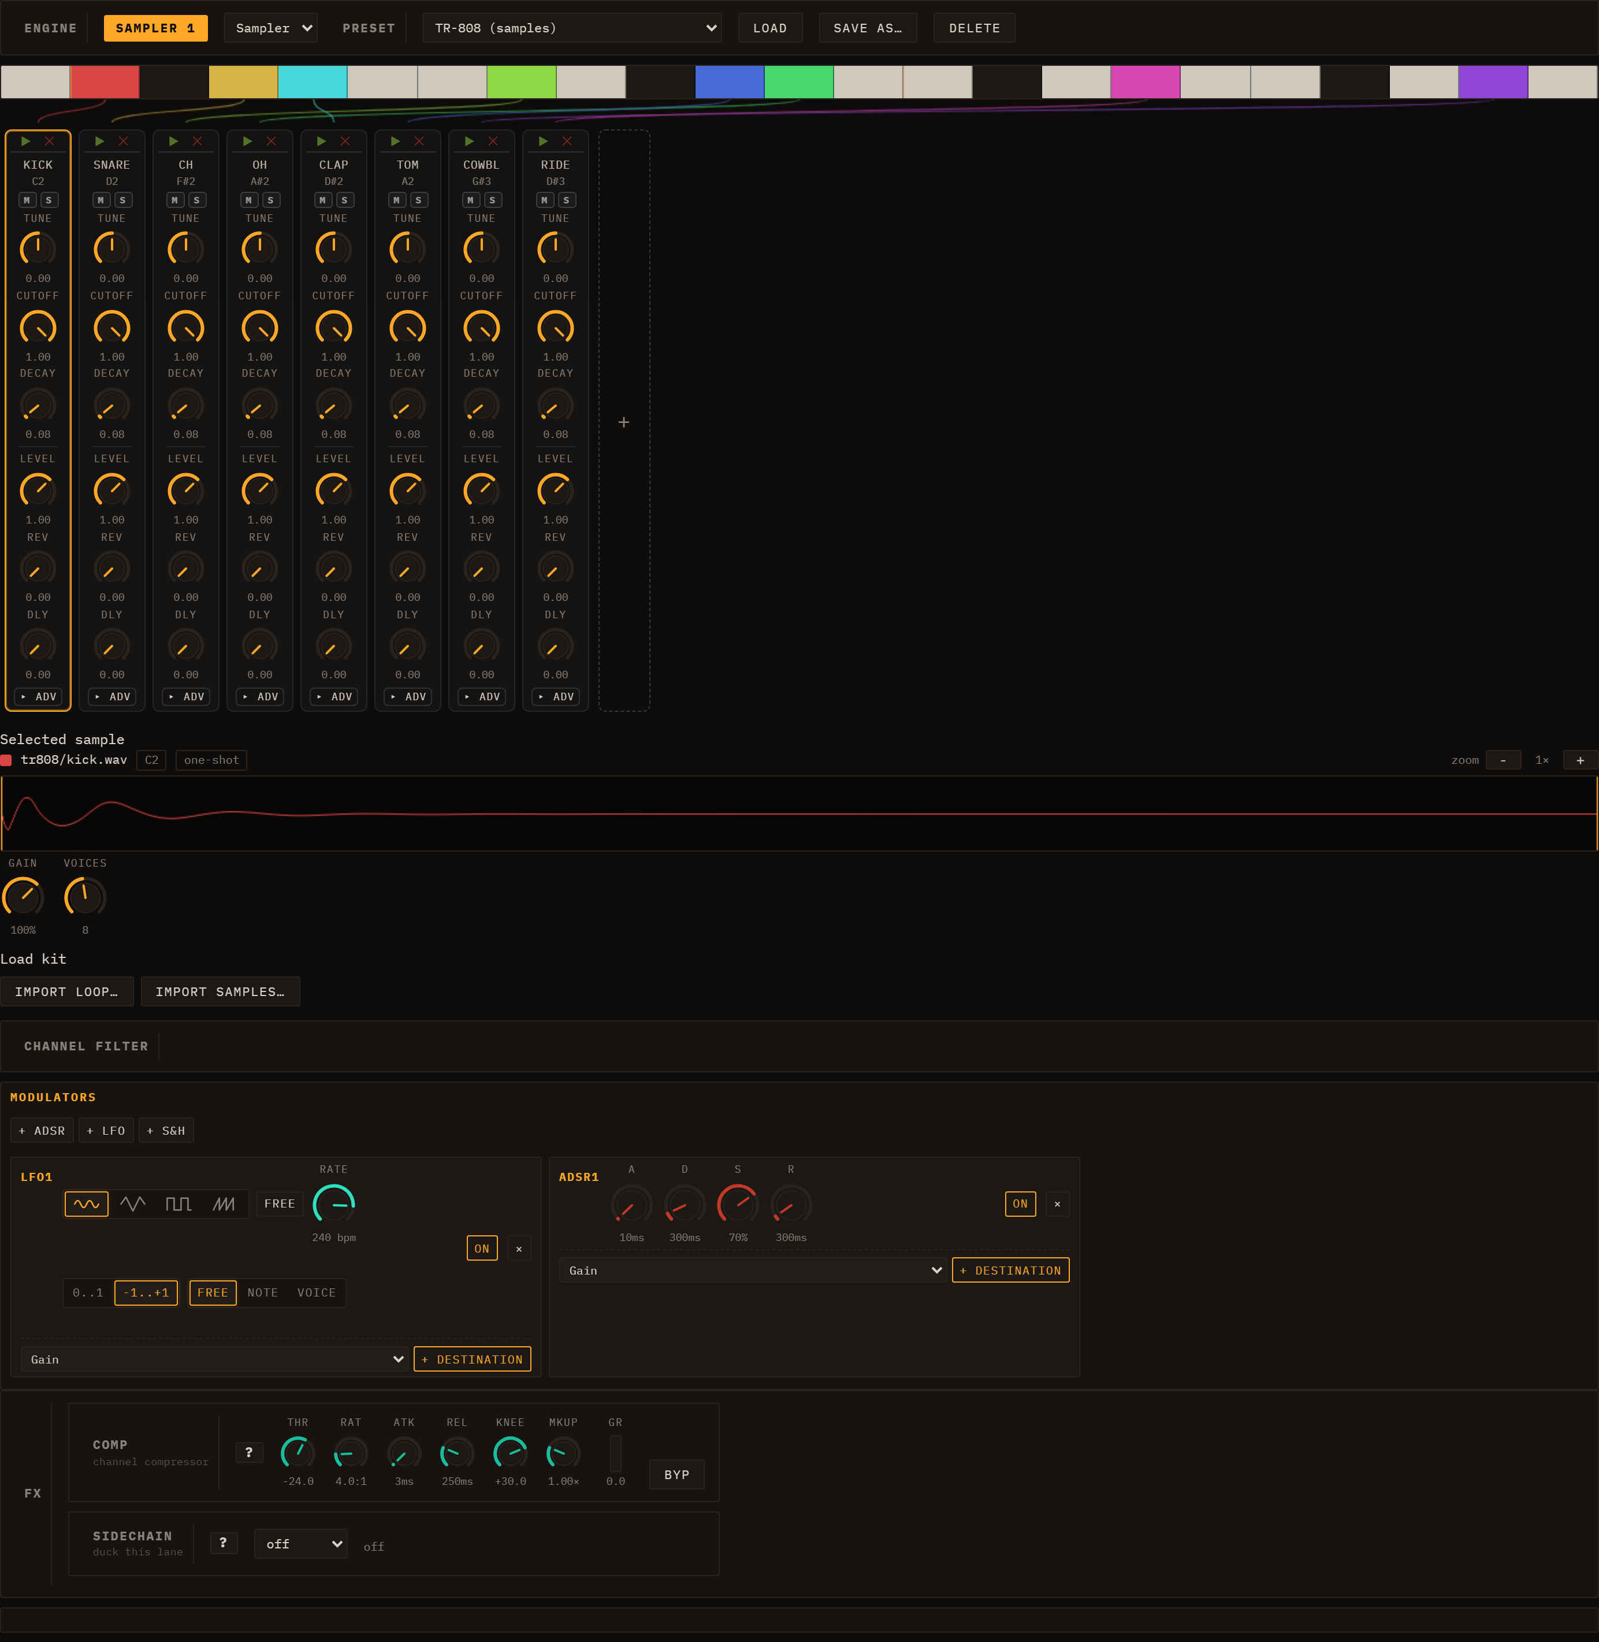
Task: Remove the TOM pad with its X icon
Action: click(419, 141)
